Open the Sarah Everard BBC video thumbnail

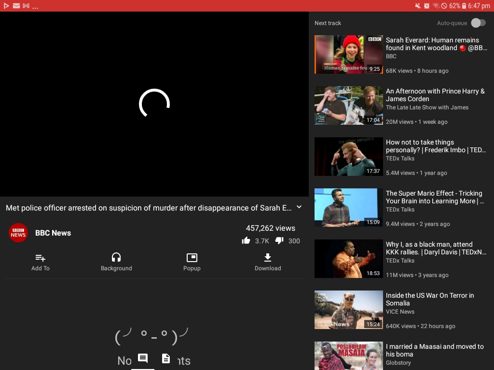point(348,54)
